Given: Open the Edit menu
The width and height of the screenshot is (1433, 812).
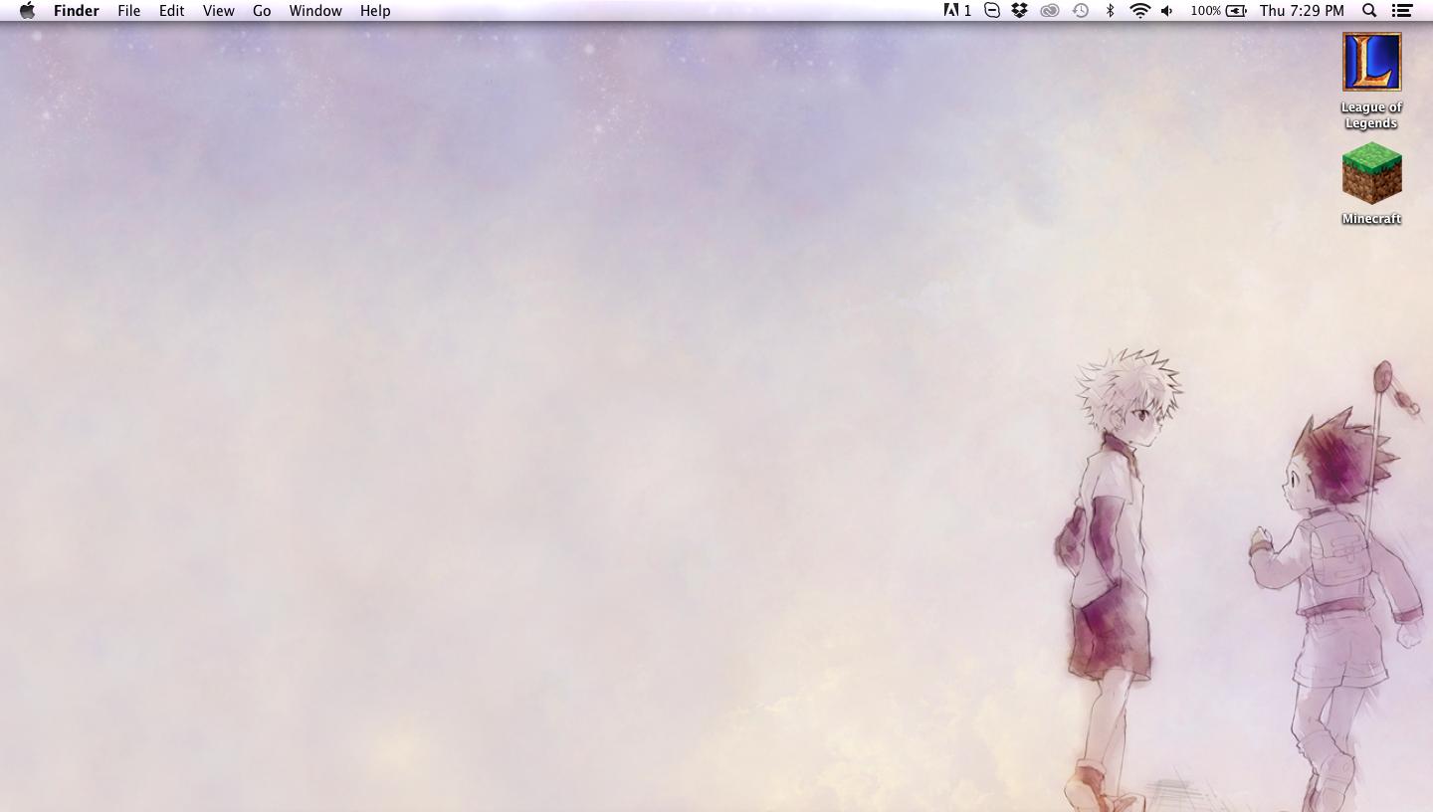Looking at the screenshot, I should [x=171, y=11].
